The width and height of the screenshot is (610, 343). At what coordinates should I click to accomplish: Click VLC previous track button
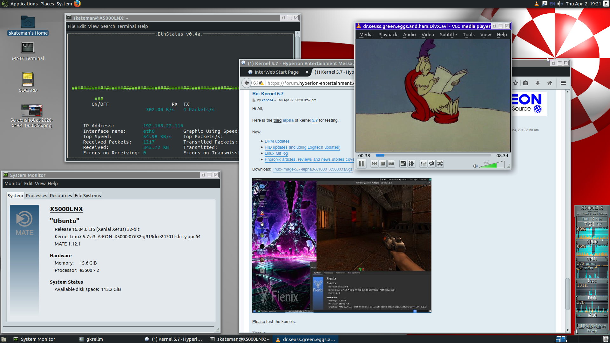(x=375, y=164)
